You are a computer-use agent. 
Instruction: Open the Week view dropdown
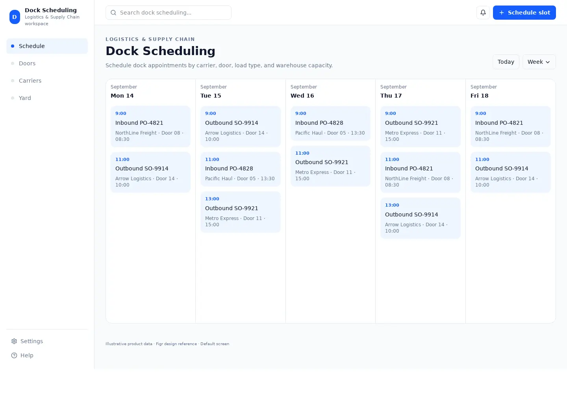tap(539, 62)
